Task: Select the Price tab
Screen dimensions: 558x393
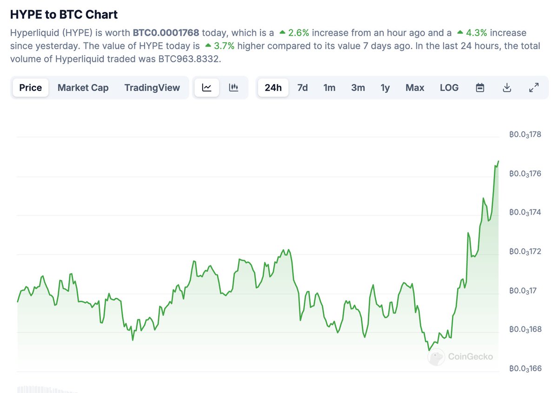Action: click(x=31, y=87)
